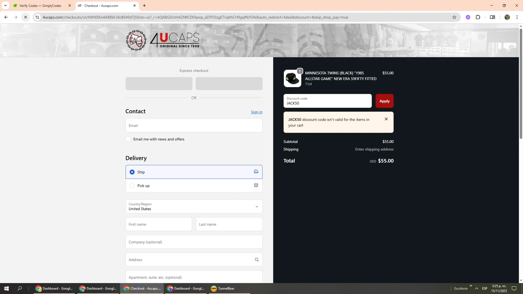The height and width of the screenshot is (294, 523).
Task: Click the 4UCAPS store logo
Action: click(163, 40)
